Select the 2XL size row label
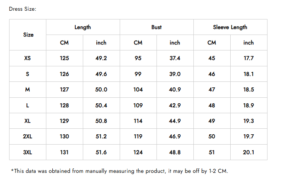The image size is (298, 178). coord(27,137)
